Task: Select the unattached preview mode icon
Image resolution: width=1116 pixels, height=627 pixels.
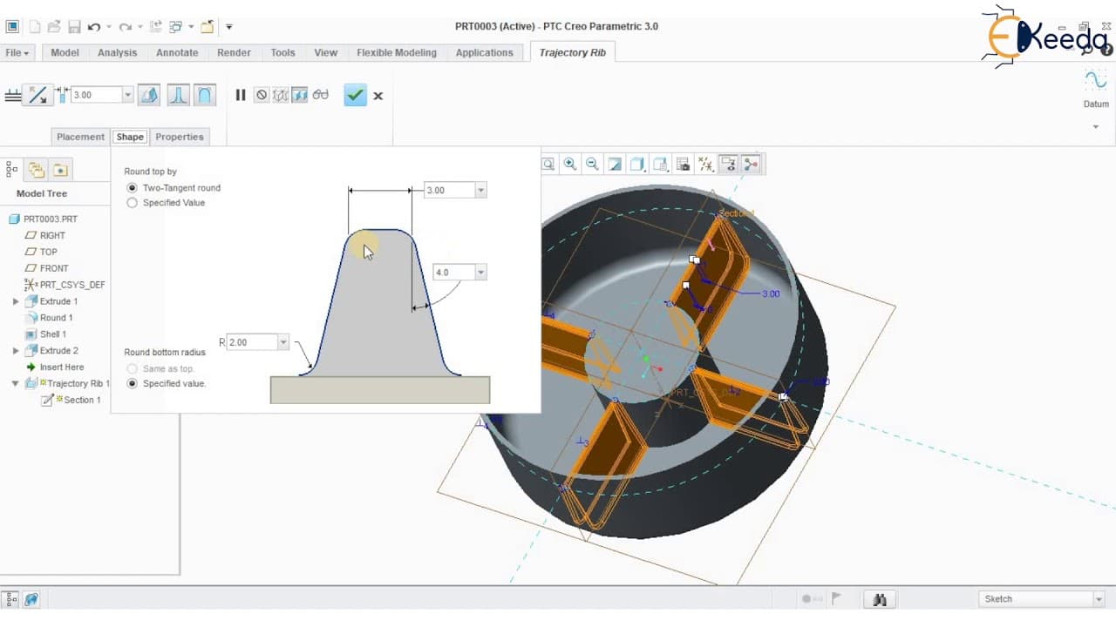Action: pos(281,95)
